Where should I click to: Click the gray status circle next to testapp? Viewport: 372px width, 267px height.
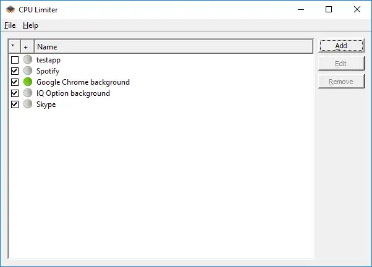pyautogui.click(x=28, y=59)
